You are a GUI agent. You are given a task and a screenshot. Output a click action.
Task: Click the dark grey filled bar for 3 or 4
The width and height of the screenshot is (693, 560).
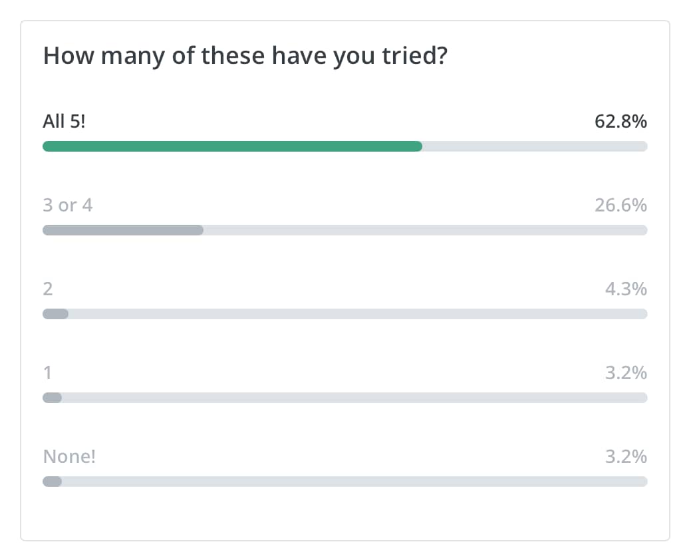pyautogui.click(x=123, y=230)
